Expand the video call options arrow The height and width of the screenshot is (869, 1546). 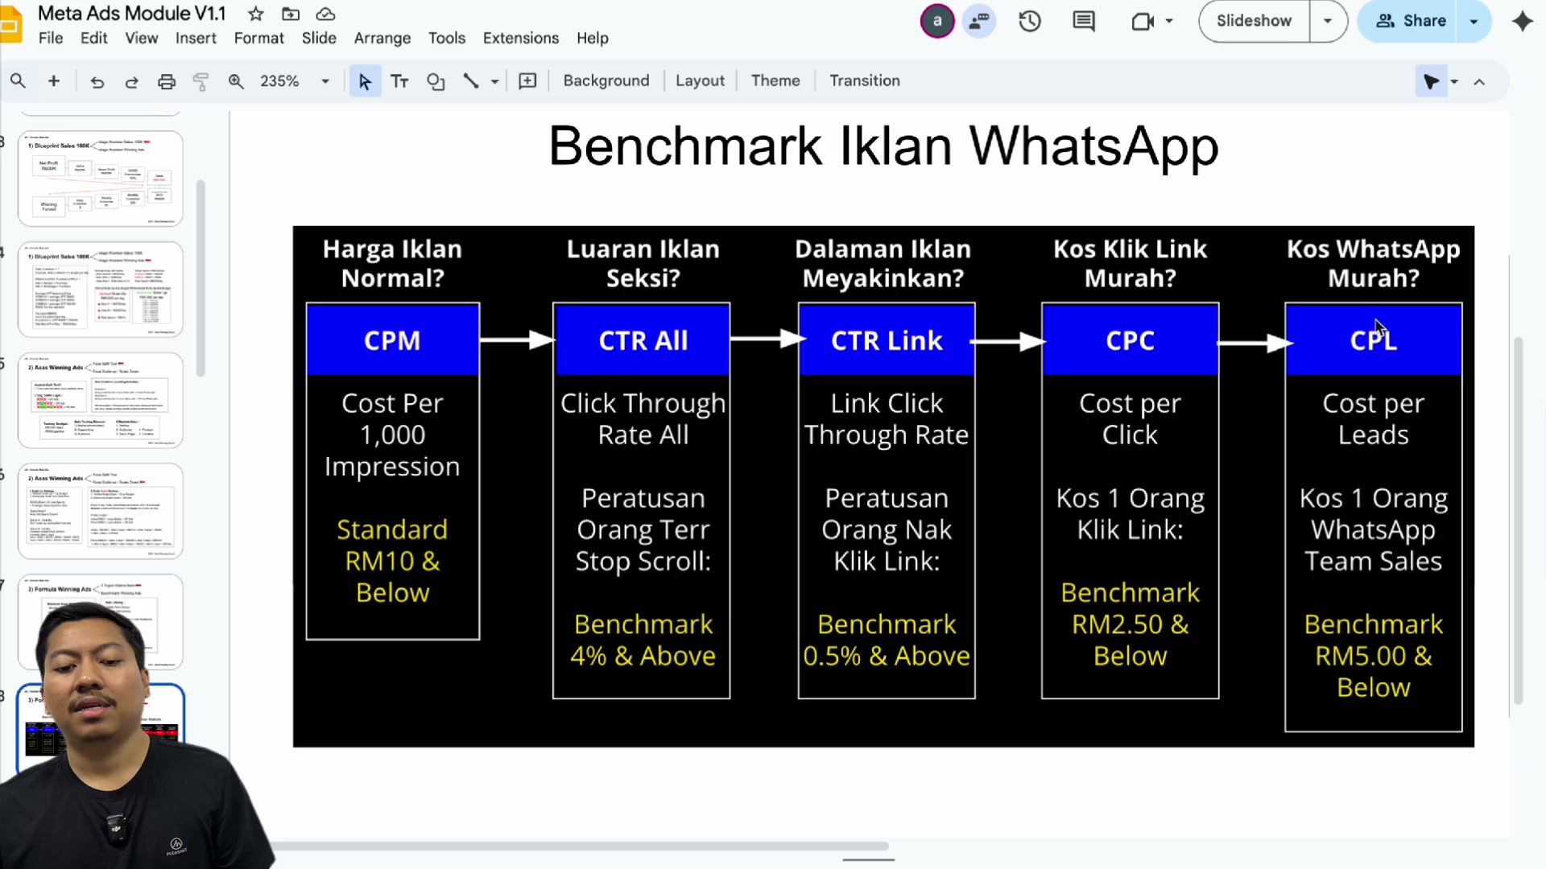1169,21
